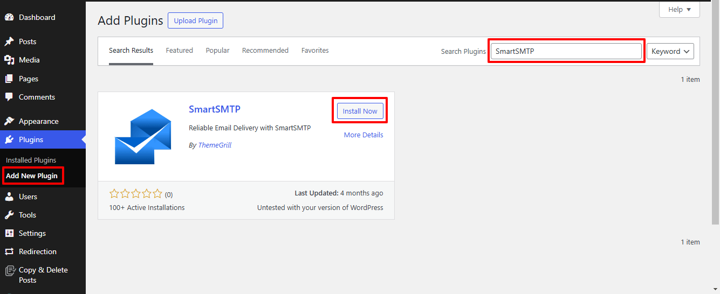
Task: Click the first rating star of SmartSMTP
Action: coord(114,194)
